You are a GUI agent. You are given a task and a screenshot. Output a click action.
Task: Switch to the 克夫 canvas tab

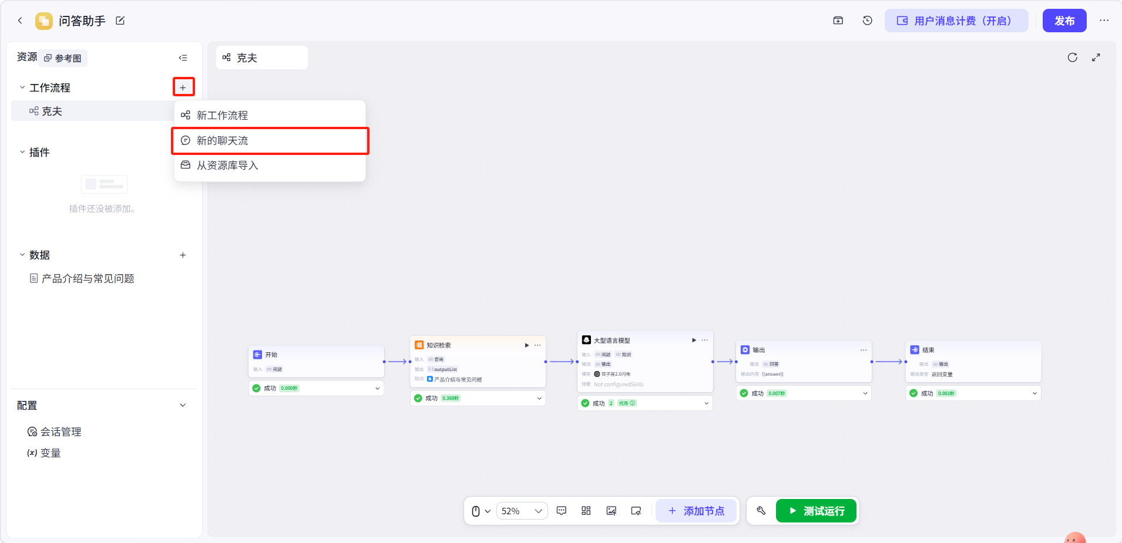pyautogui.click(x=262, y=58)
